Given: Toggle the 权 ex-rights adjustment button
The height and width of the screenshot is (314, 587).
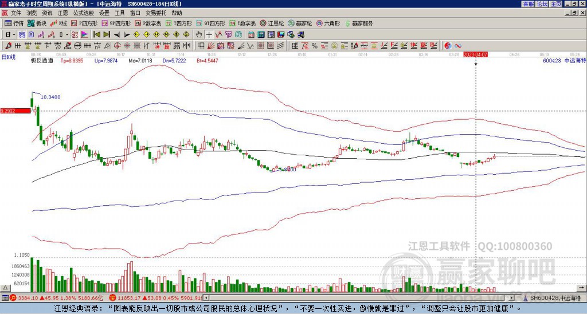Looking at the screenshot, I should tap(75, 35).
